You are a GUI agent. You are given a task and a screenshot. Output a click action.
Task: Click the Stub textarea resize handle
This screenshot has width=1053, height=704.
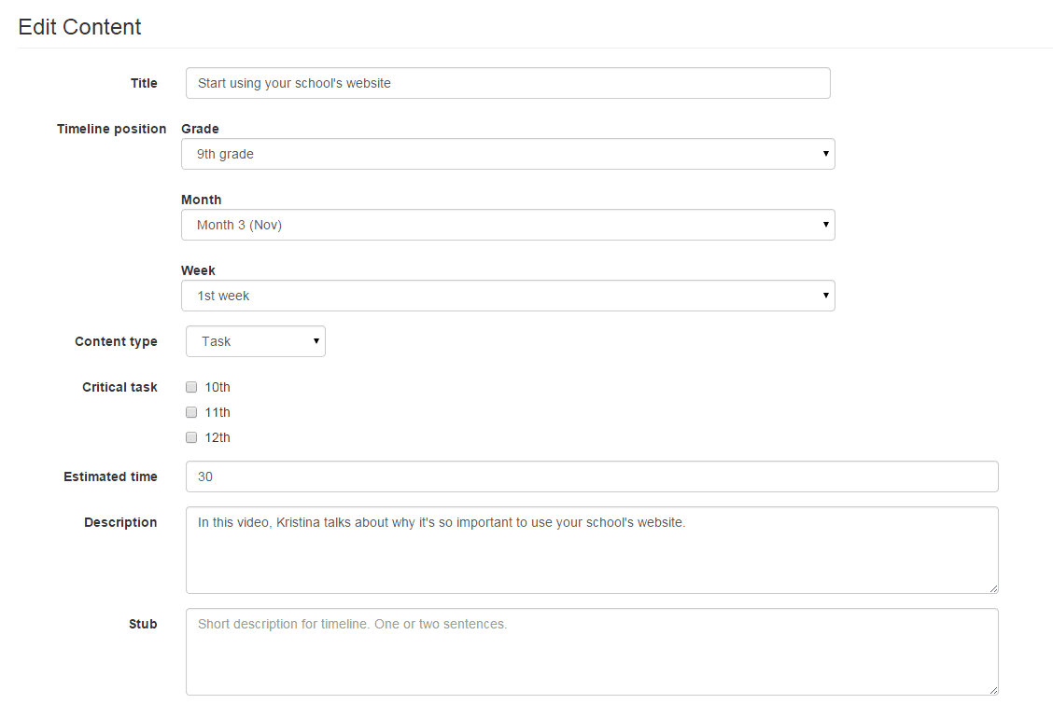tap(993, 690)
